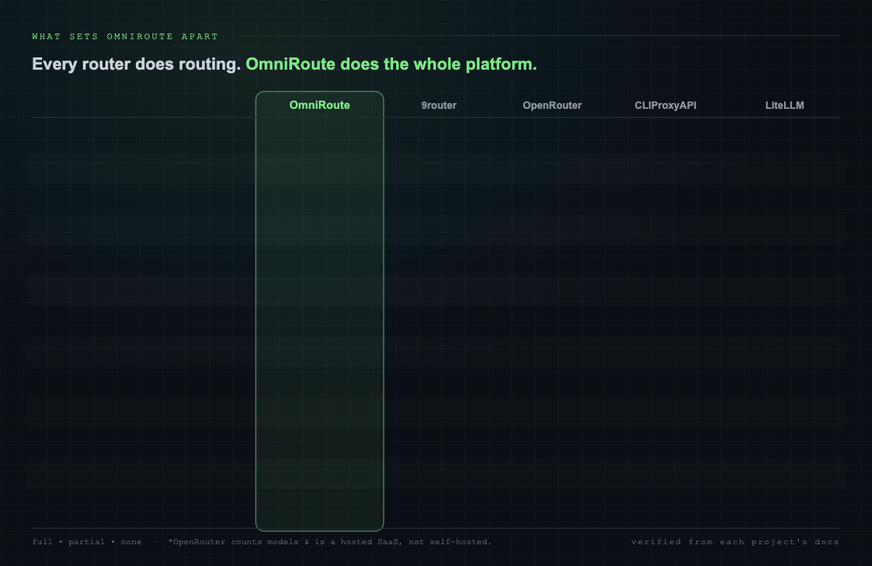Click the 'What sets OmniRoute apart' label
The height and width of the screenshot is (566, 872).
pos(125,36)
